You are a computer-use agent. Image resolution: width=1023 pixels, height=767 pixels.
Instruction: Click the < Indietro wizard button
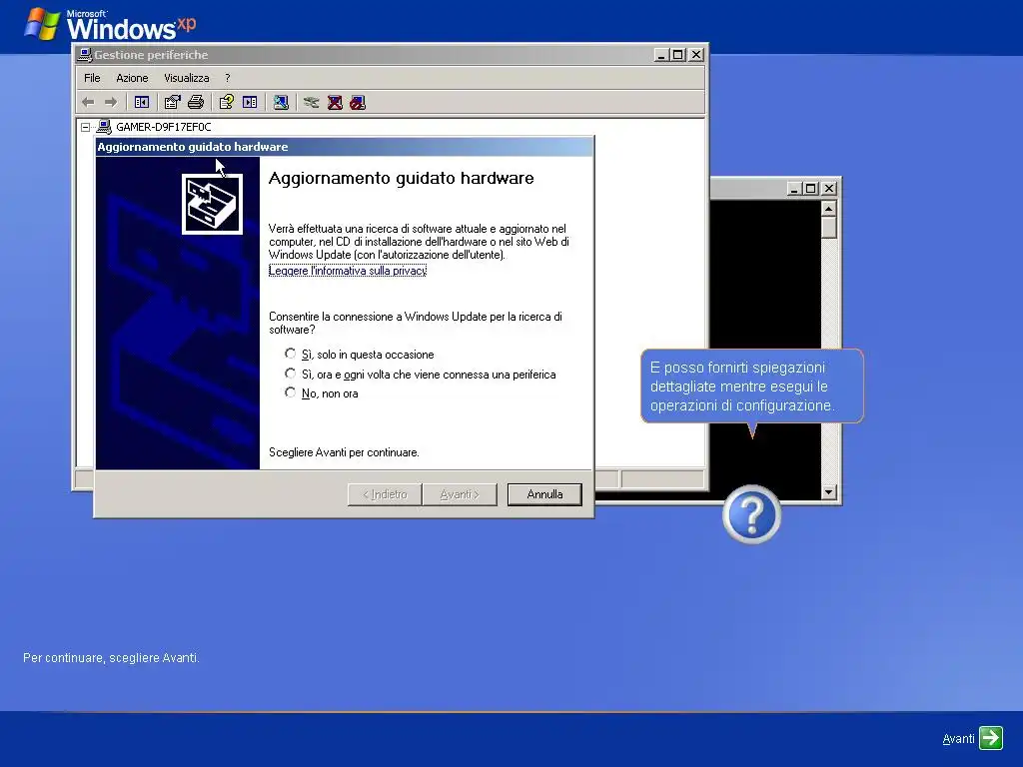385,494
